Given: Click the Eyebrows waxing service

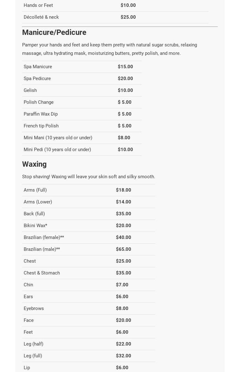Looking at the screenshot, I should tap(34, 308).
